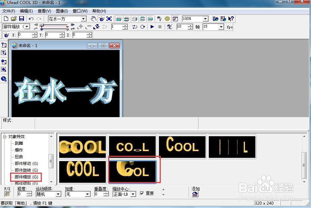Viewport: 311px width, 208px height.
Task: Open the 运动顺序 随机 dropdown
Action: [58, 194]
